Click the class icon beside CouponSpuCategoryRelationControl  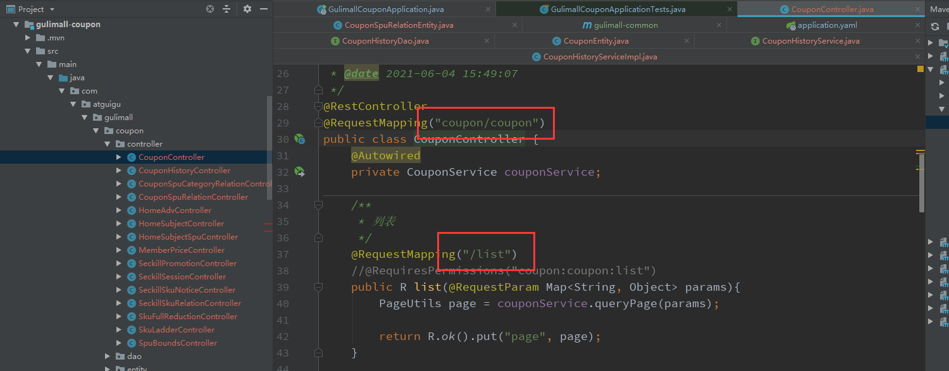[132, 184]
